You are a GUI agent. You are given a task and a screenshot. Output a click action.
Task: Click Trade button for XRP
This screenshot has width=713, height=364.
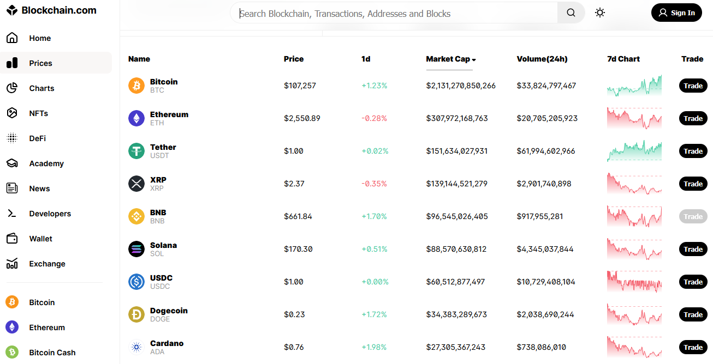693,184
